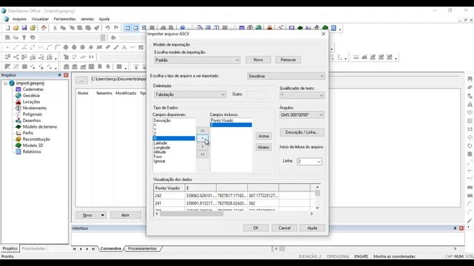This screenshot has height=266, width=474.
Task: Click the open folder toolbar icon
Action: tap(16, 28)
